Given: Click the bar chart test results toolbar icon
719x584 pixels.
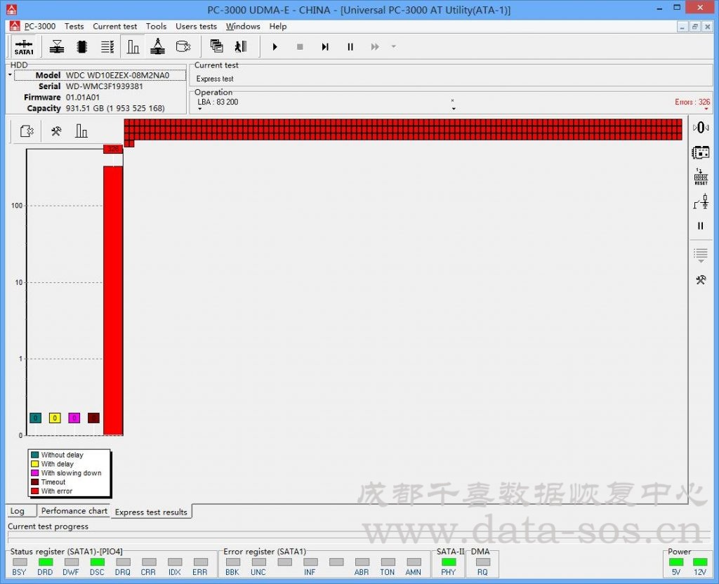Looking at the screenshot, I should coord(133,46).
